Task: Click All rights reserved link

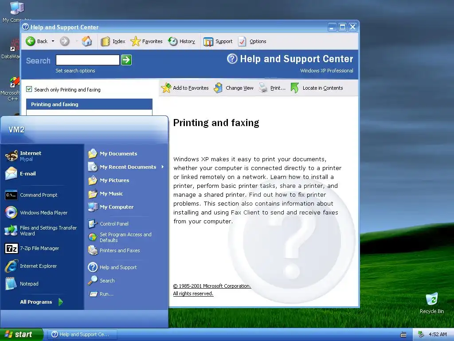Action: click(193, 293)
